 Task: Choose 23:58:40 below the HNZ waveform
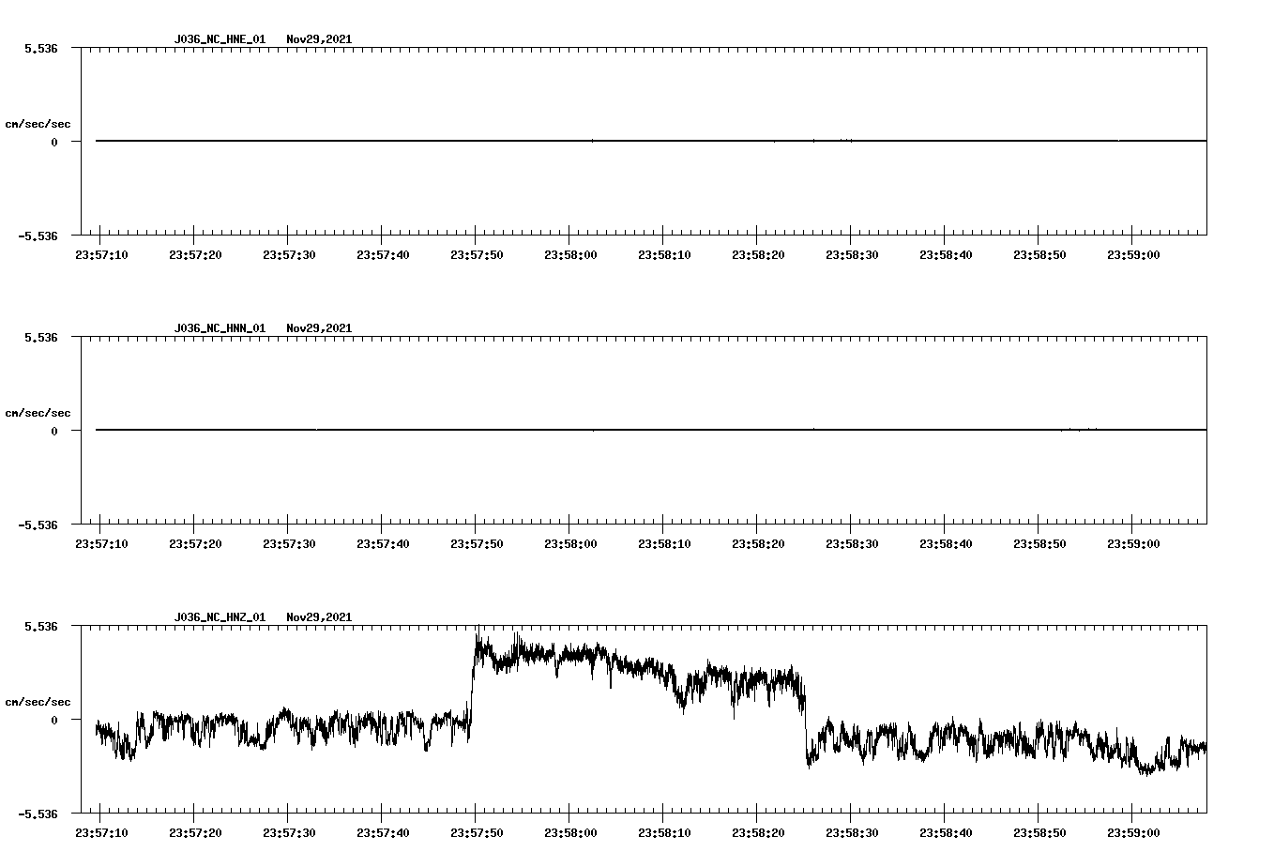click(x=946, y=833)
